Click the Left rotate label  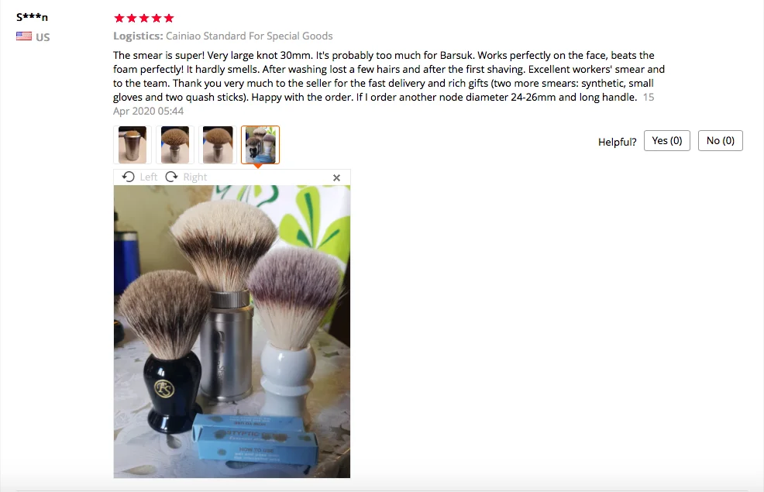point(149,177)
